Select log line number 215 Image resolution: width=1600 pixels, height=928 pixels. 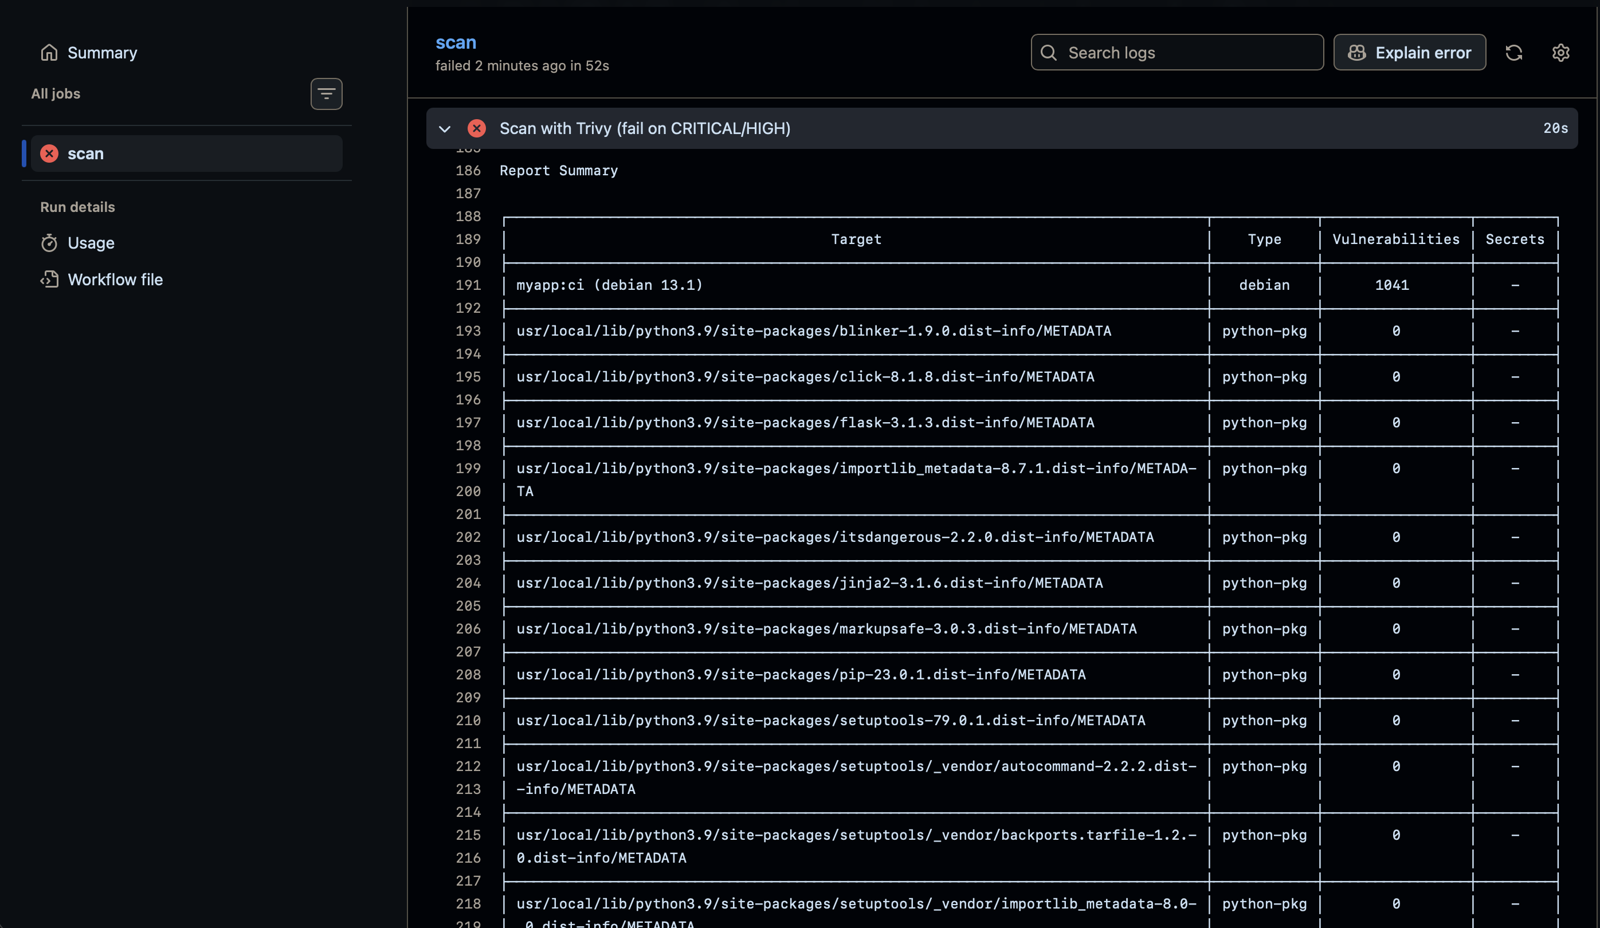[468, 835]
